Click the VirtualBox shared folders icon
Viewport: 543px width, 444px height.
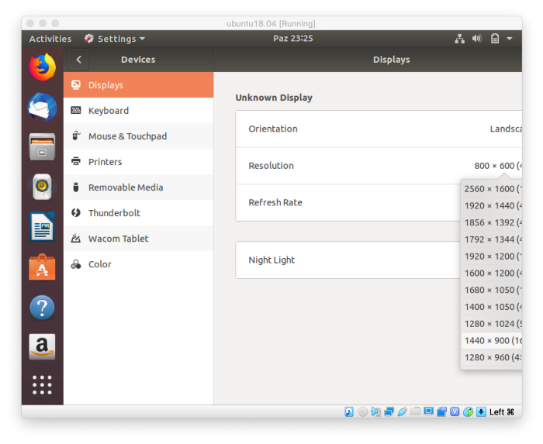coord(415,411)
